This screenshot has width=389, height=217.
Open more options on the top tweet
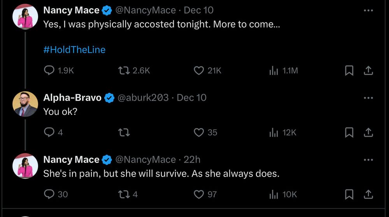[368, 10]
